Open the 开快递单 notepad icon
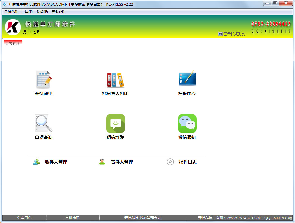This screenshot has width=295, height=223. [44, 80]
